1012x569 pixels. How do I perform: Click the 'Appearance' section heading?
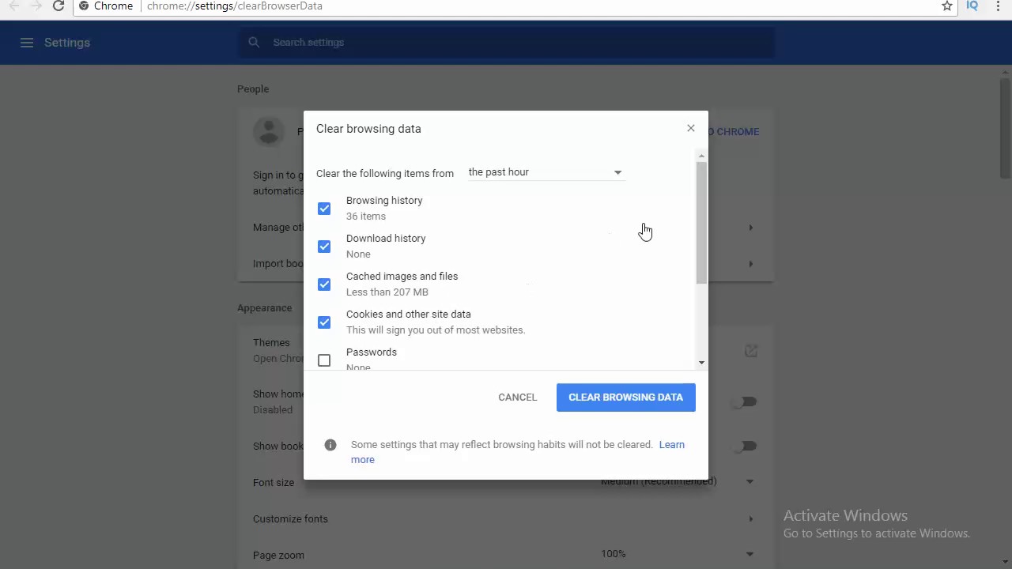point(265,308)
